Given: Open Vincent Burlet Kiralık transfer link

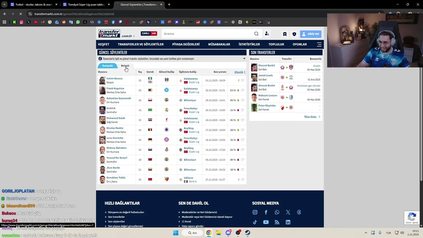Looking at the screenshot, I should coord(317,66).
